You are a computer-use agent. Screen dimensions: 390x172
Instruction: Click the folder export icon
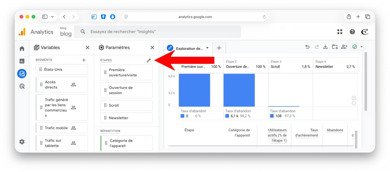[335, 47]
